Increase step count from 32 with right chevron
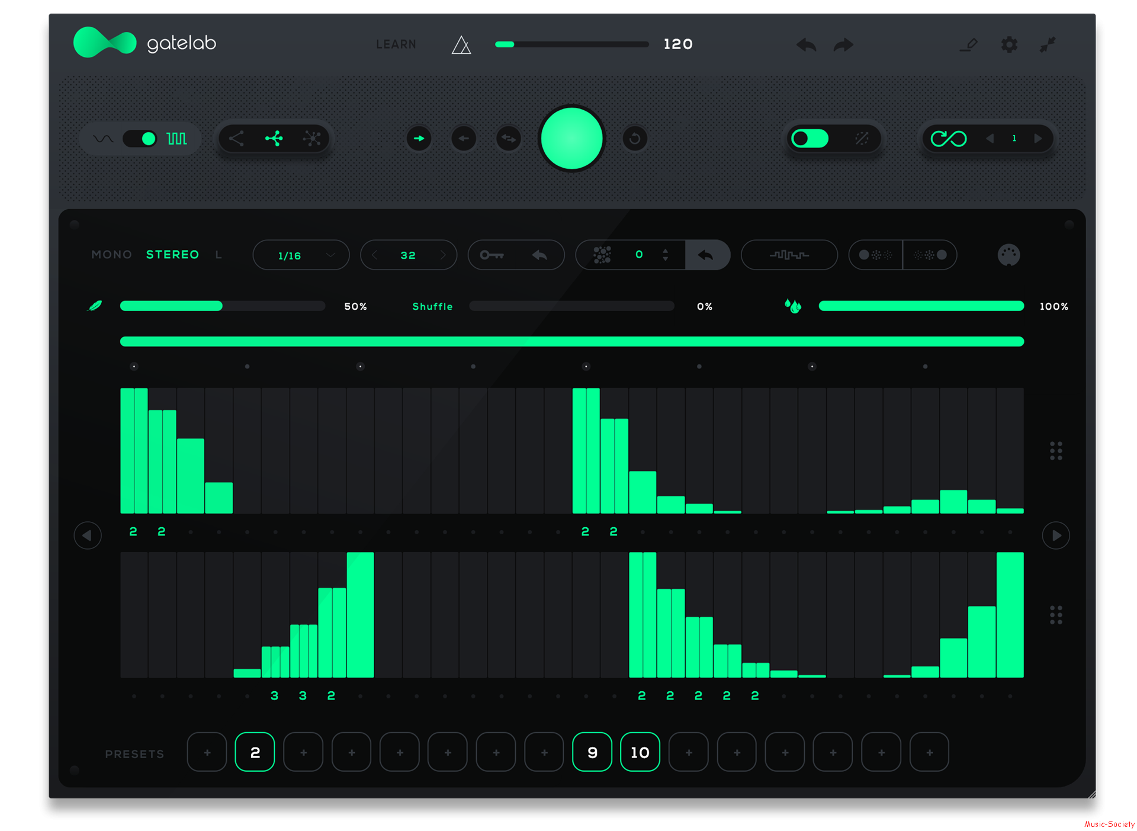Viewport: 1137px width, 831px height. tap(442, 255)
